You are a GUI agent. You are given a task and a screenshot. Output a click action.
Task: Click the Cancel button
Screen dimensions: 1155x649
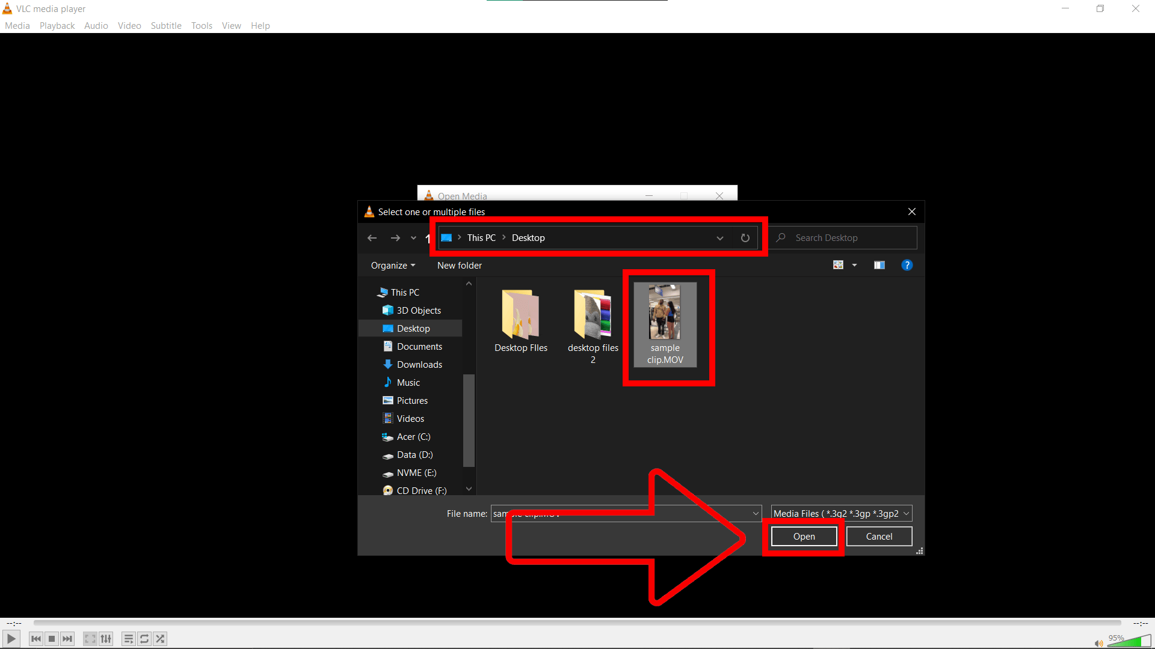click(878, 536)
